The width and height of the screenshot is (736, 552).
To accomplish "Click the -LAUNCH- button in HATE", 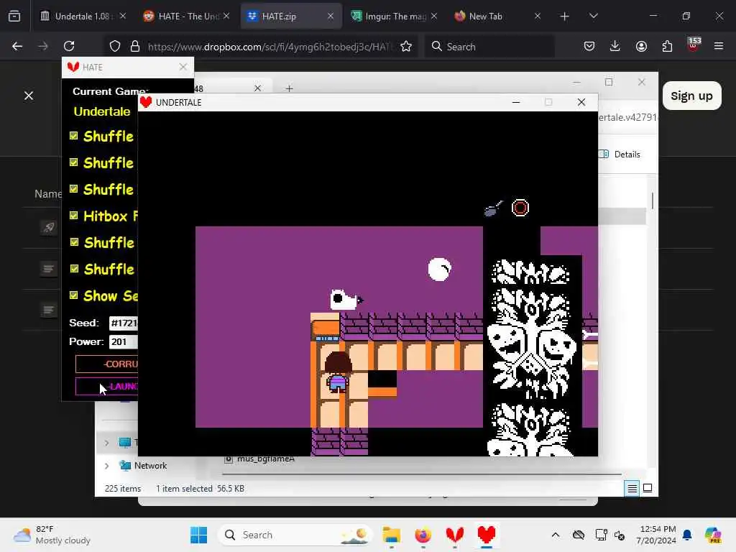I will tap(107, 386).
